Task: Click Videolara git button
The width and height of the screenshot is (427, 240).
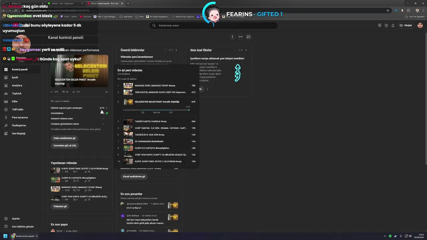Action: [60, 206]
